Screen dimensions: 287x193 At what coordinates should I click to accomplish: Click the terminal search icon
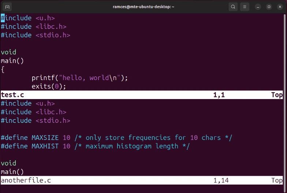[233, 7]
